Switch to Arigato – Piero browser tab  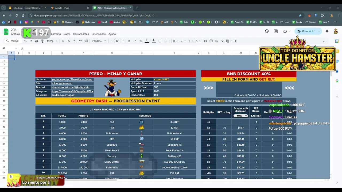[x=69, y=8]
